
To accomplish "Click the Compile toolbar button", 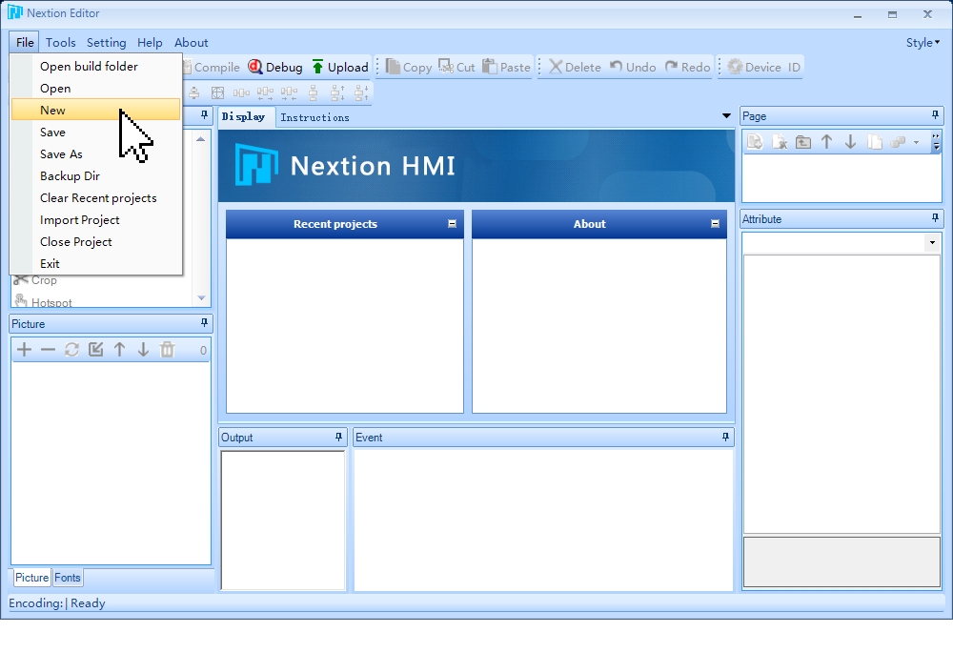I will point(212,67).
